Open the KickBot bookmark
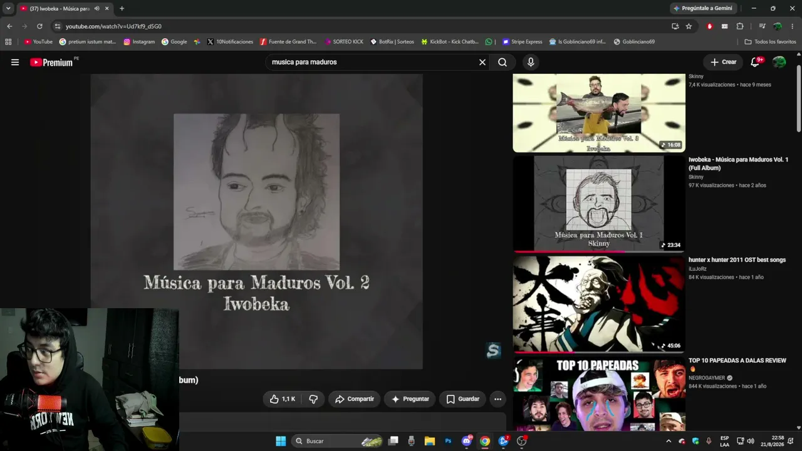This screenshot has height=451, width=802. click(x=450, y=42)
